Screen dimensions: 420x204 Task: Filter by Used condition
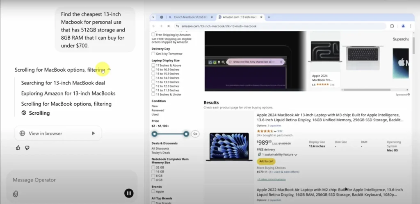pyautogui.click(x=155, y=114)
